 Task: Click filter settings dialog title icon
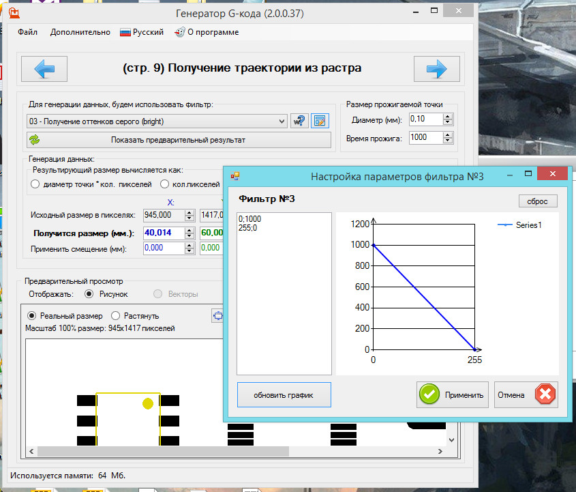pos(235,176)
